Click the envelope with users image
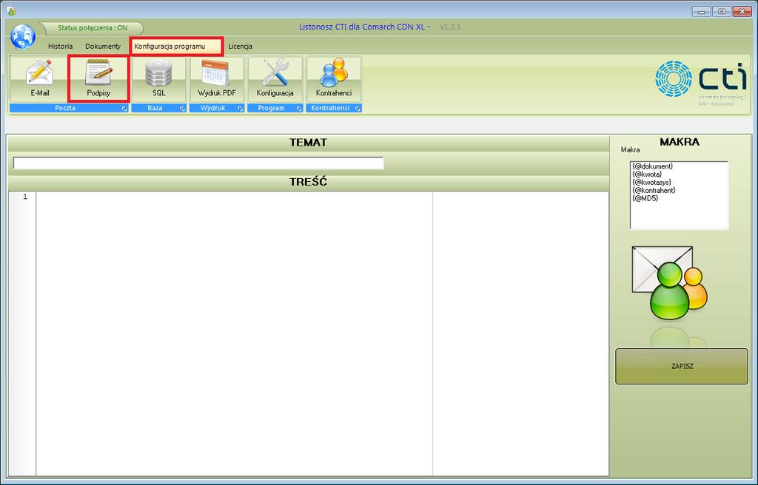Screen dimensions: 758x485 (x=669, y=283)
